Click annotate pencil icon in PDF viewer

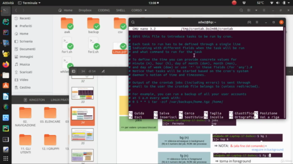(103, 71)
